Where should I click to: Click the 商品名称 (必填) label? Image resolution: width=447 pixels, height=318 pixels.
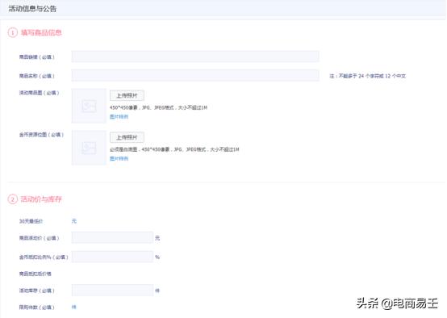pyautogui.click(x=37, y=76)
